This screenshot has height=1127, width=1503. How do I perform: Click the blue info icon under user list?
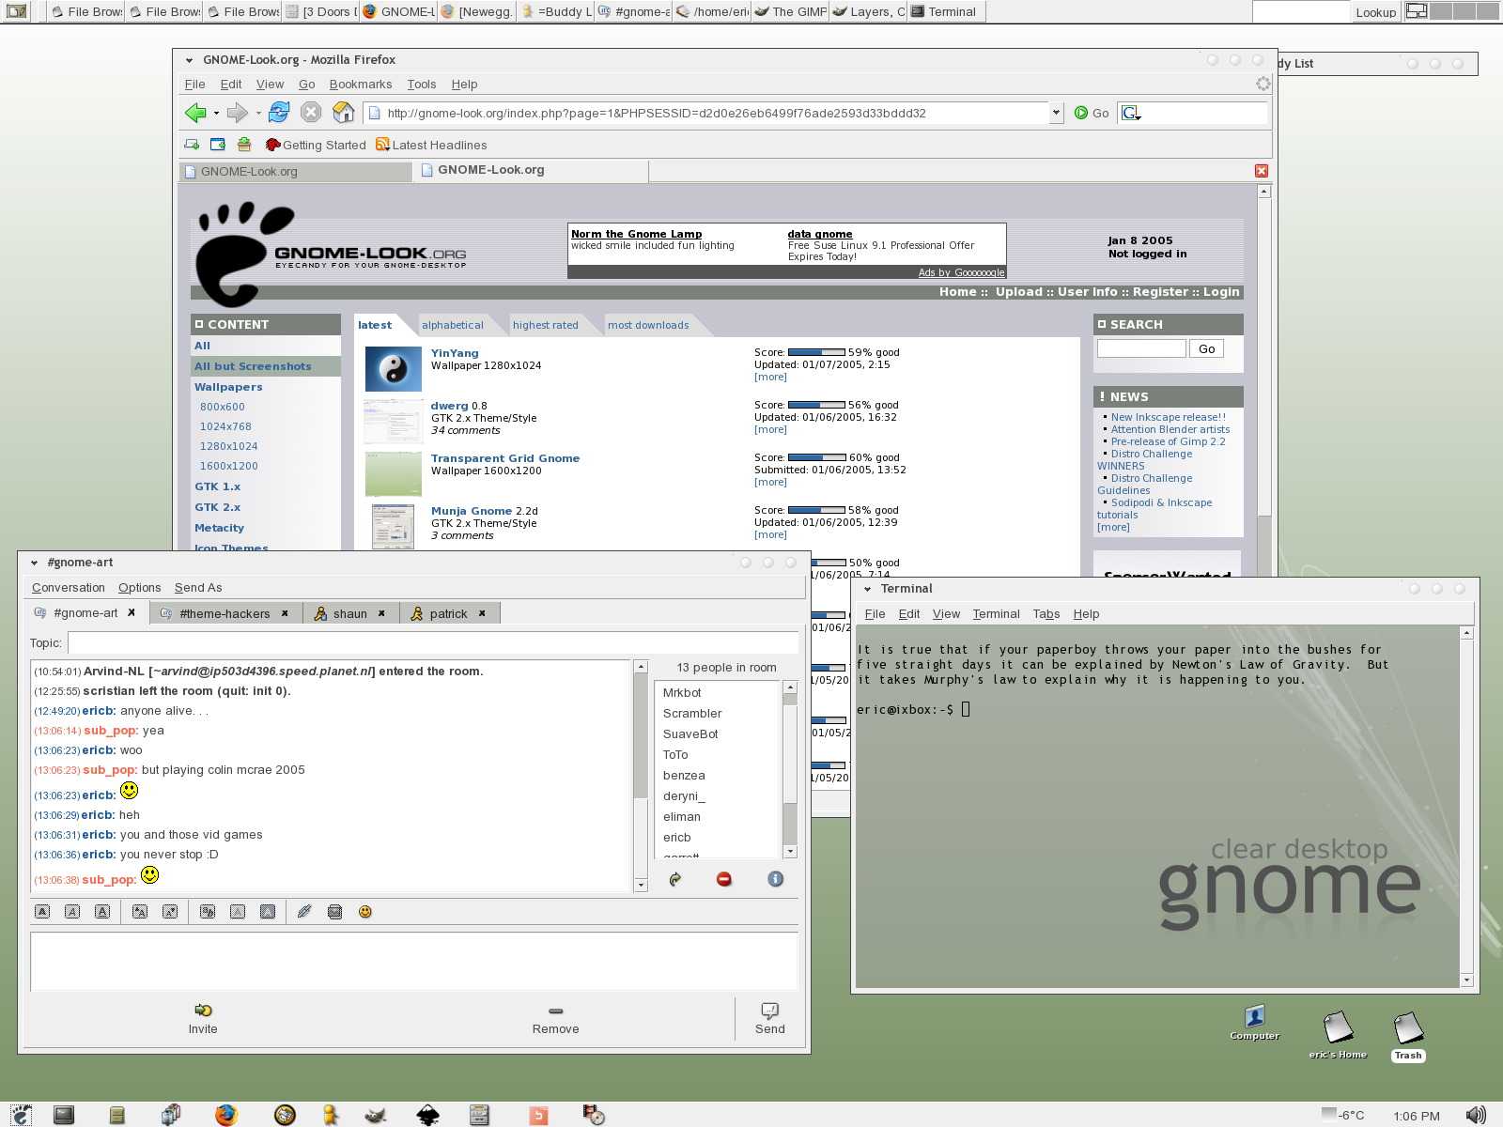(x=775, y=879)
